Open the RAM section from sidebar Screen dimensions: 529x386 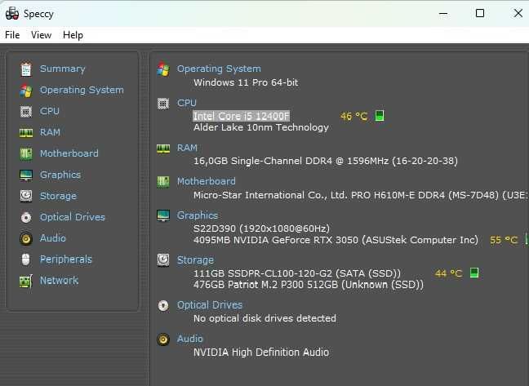tap(50, 132)
